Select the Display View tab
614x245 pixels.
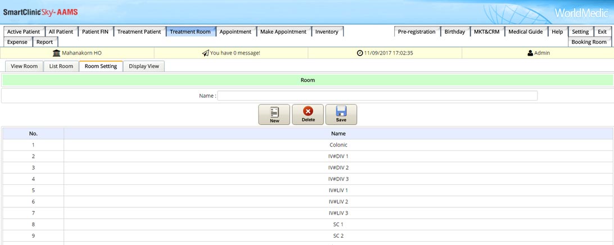(x=143, y=66)
